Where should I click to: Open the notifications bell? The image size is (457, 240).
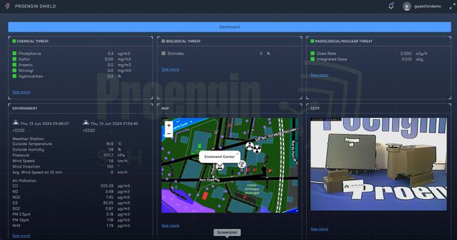tap(391, 6)
